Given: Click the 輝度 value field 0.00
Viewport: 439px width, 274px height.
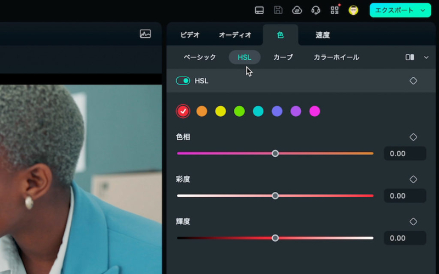Looking at the screenshot, I should tap(405, 238).
